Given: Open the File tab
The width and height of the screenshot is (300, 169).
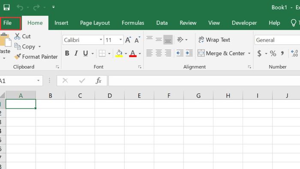Looking at the screenshot, I should [x=7, y=23].
